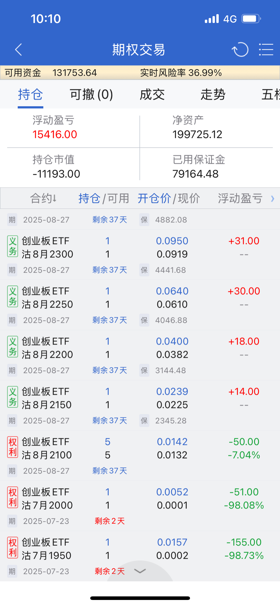This screenshot has width=280, height=606.
Task: Toggle 开仓价 column header display
Action: [154, 198]
